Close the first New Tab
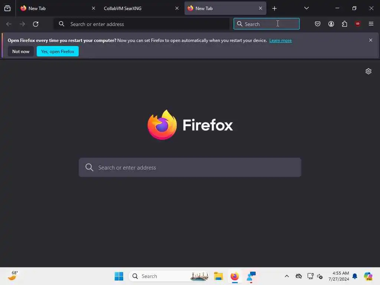This screenshot has height=285, width=380. (x=93, y=8)
